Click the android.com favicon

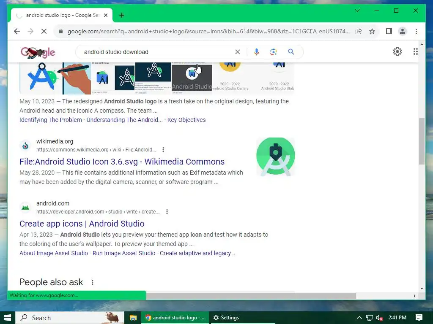tap(25, 208)
